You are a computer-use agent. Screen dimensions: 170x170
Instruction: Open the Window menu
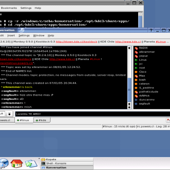click(39, 35)
